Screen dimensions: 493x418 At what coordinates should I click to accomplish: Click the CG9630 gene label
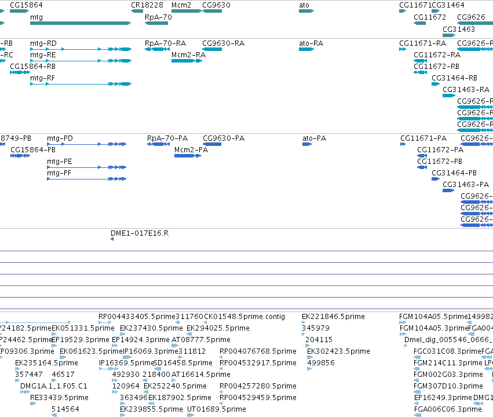pos(216,5)
